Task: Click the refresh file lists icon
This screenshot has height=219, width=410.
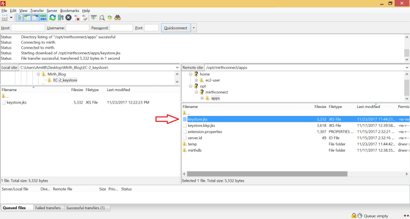Action: 52,18
